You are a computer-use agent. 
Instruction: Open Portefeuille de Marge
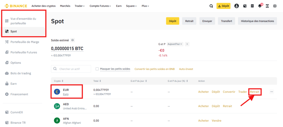pyautogui.click(x=22, y=42)
